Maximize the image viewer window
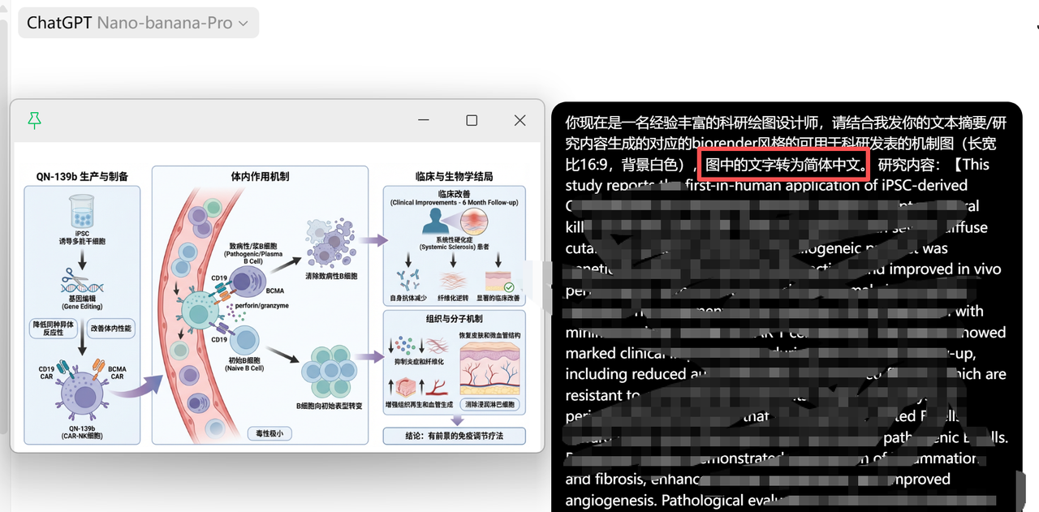1039x512 pixels. pos(472,120)
